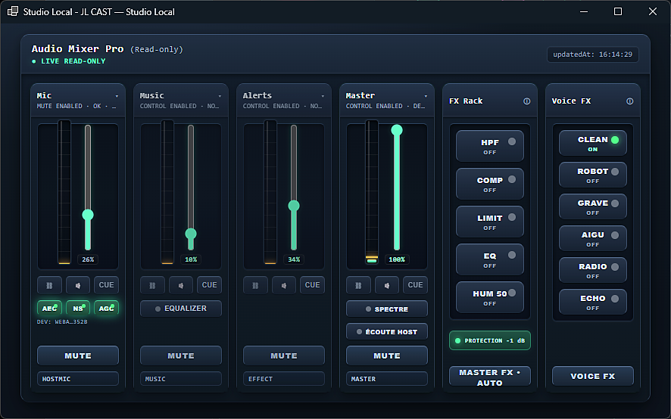Click the speaker icon in Master channel
The width and height of the screenshot is (671, 419).
point(387,285)
